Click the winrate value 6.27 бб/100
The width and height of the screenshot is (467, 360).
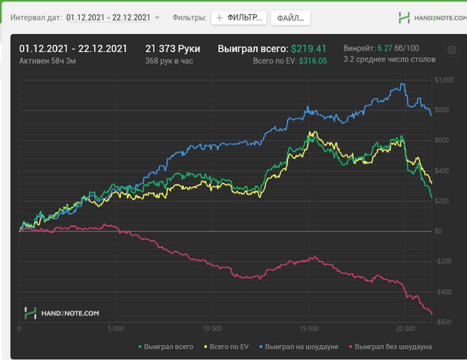coord(398,48)
